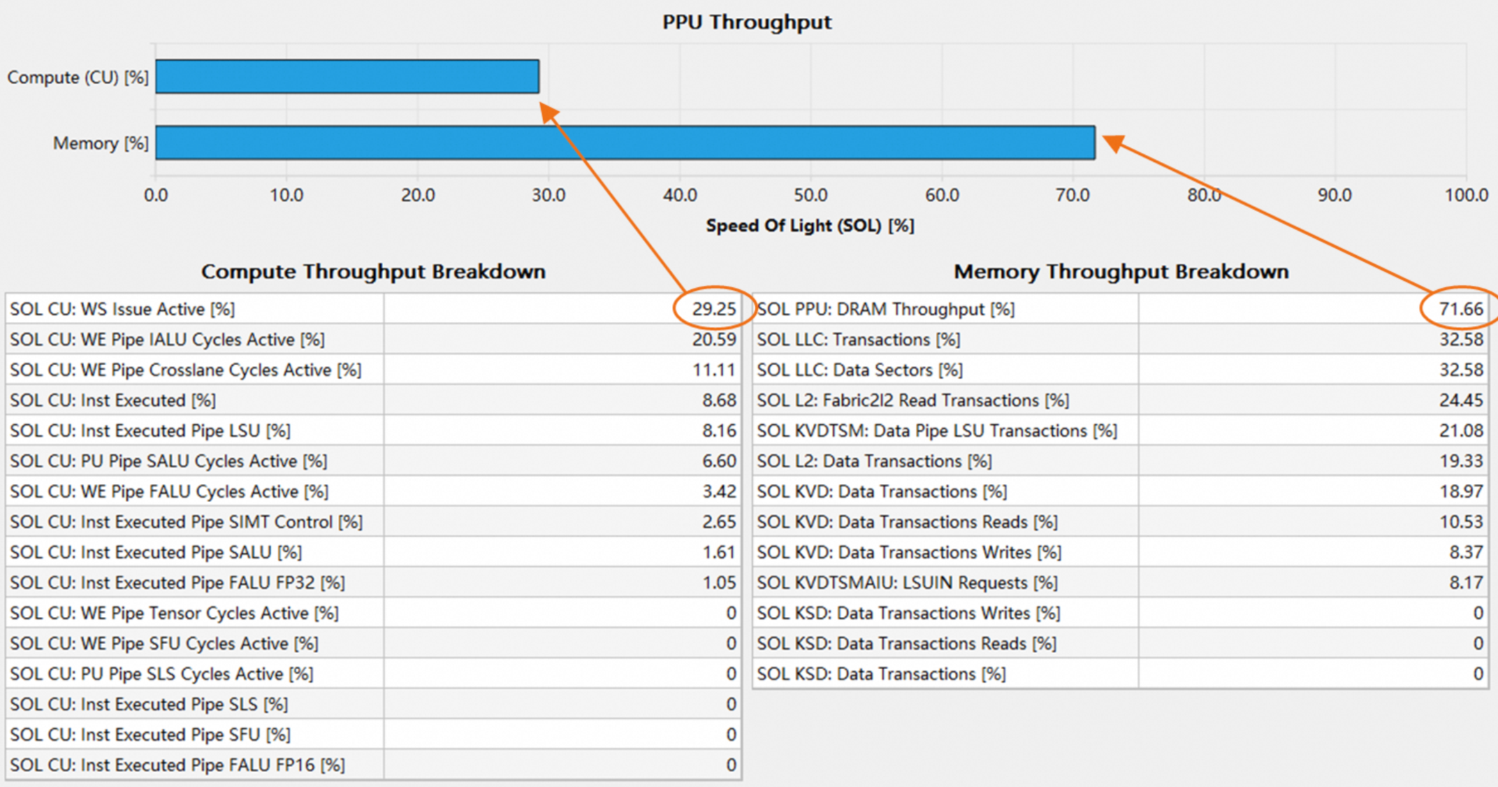This screenshot has width=1498, height=787.
Task: Click the Compute Throughput Breakdown heading
Action: point(373,271)
